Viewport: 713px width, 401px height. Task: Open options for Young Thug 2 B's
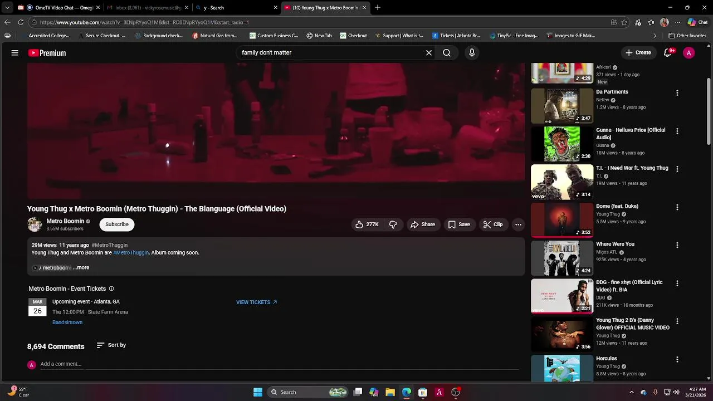click(x=677, y=321)
